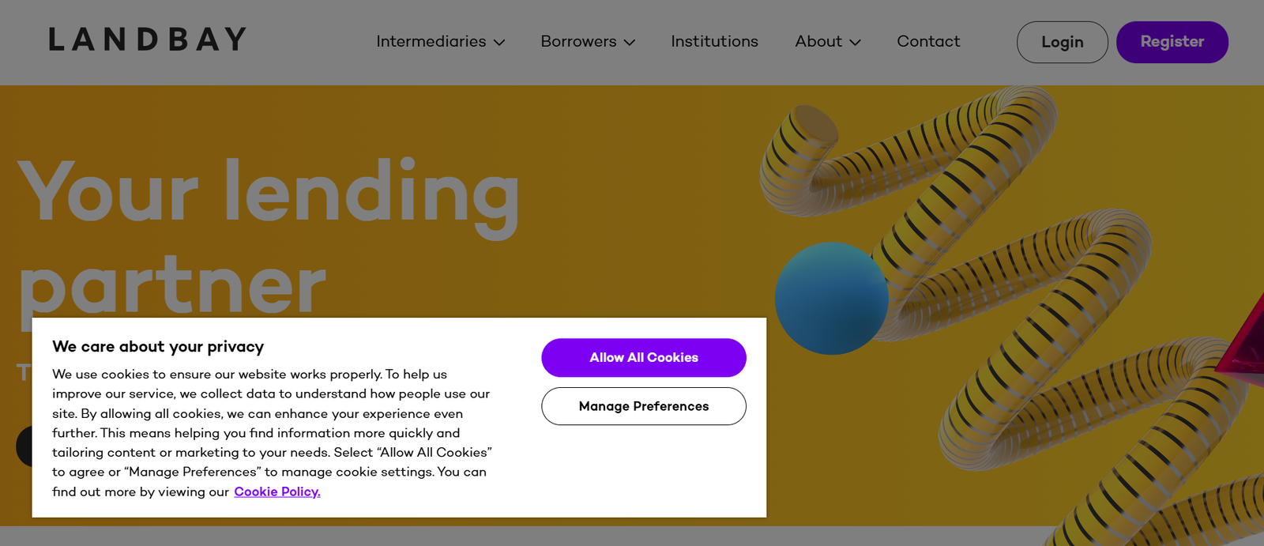The height and width of the screenshot is (546, 1264).
Task: Click the About navigation label
Action: point(818,41)
